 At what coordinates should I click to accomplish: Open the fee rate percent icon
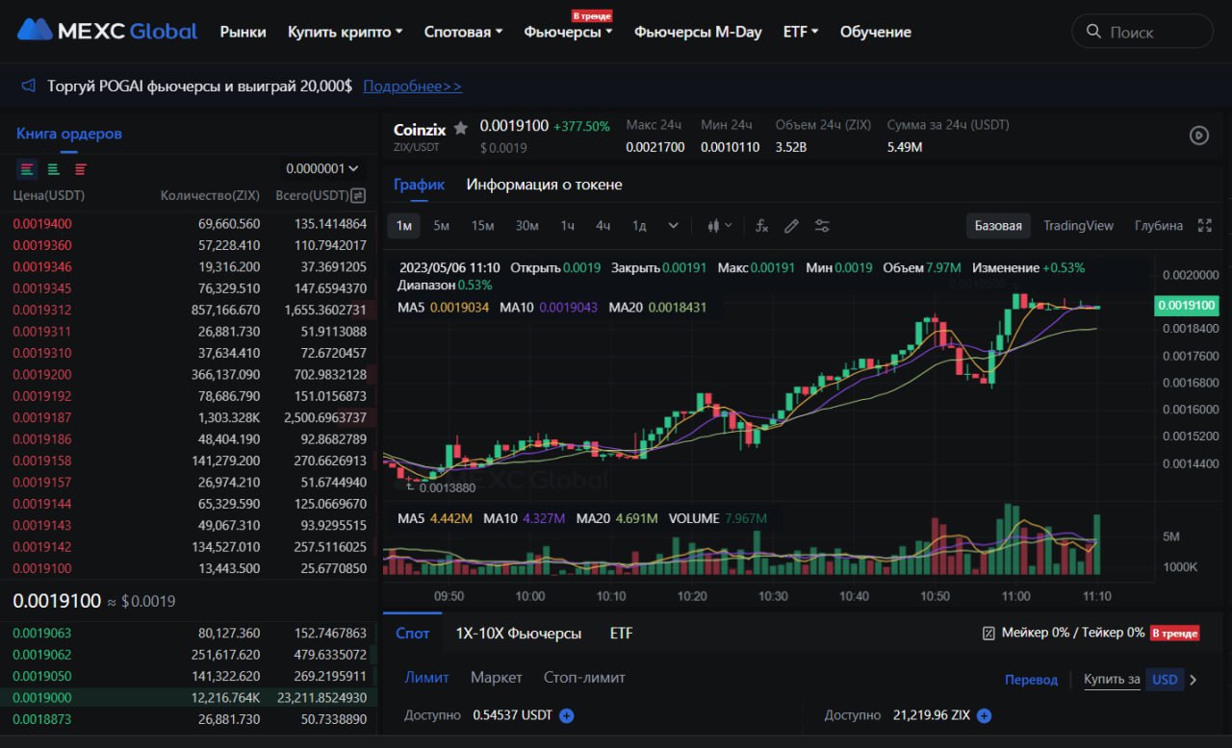(x=988, y=633)
